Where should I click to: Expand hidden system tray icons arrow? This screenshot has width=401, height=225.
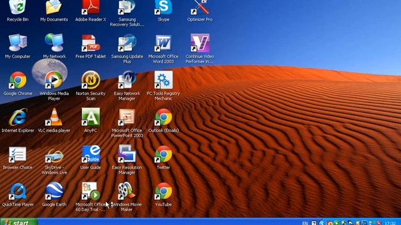[321, 223]
